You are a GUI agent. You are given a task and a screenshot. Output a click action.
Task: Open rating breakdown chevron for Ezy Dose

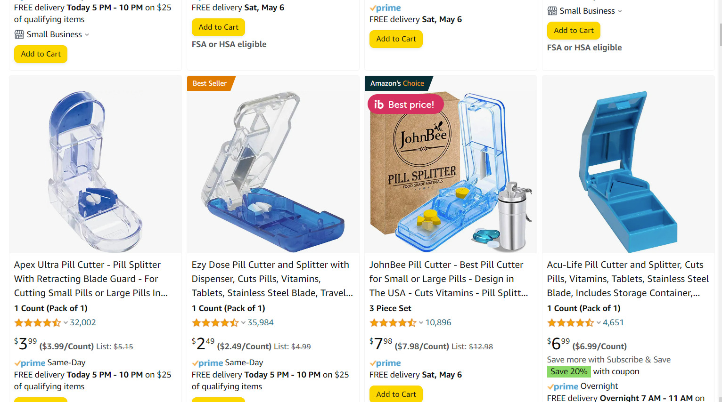tap(243, 323)
